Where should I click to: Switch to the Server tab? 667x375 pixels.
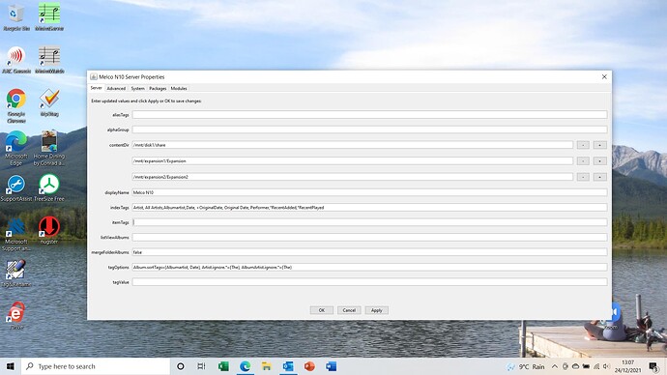[96, 88]
